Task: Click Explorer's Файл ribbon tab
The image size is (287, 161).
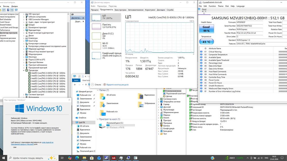Action: click(76, 80)
